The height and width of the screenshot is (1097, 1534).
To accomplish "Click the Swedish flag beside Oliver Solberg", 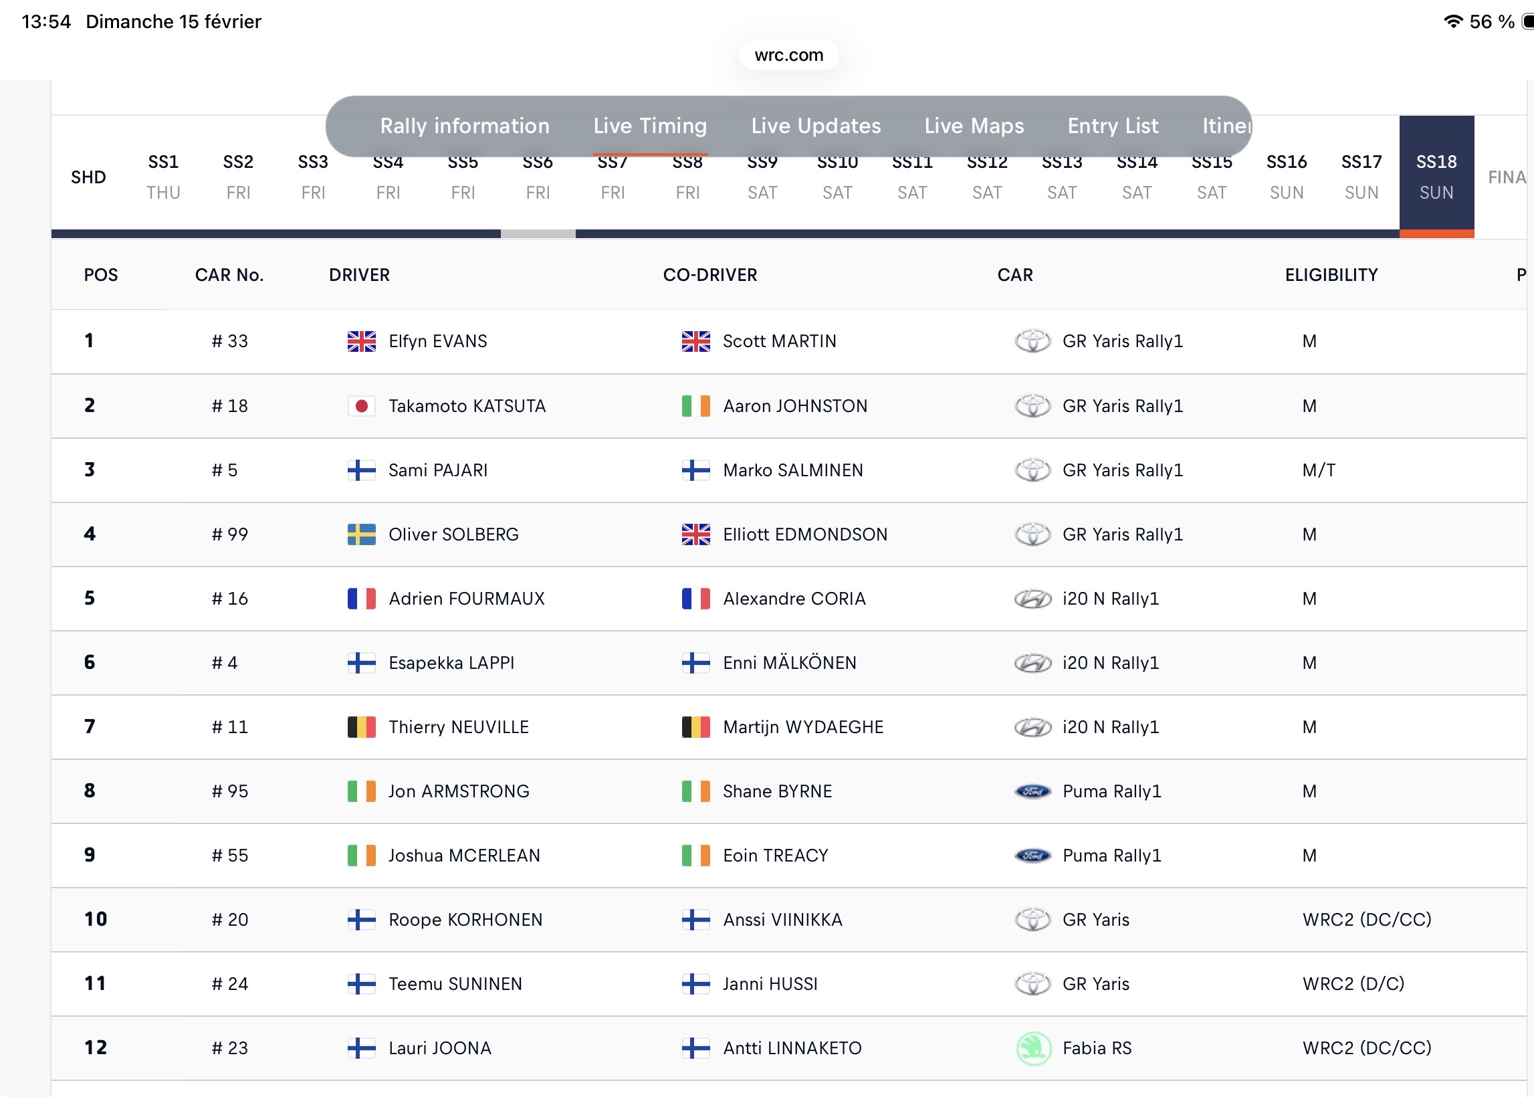I will click(x=361, y=534).
